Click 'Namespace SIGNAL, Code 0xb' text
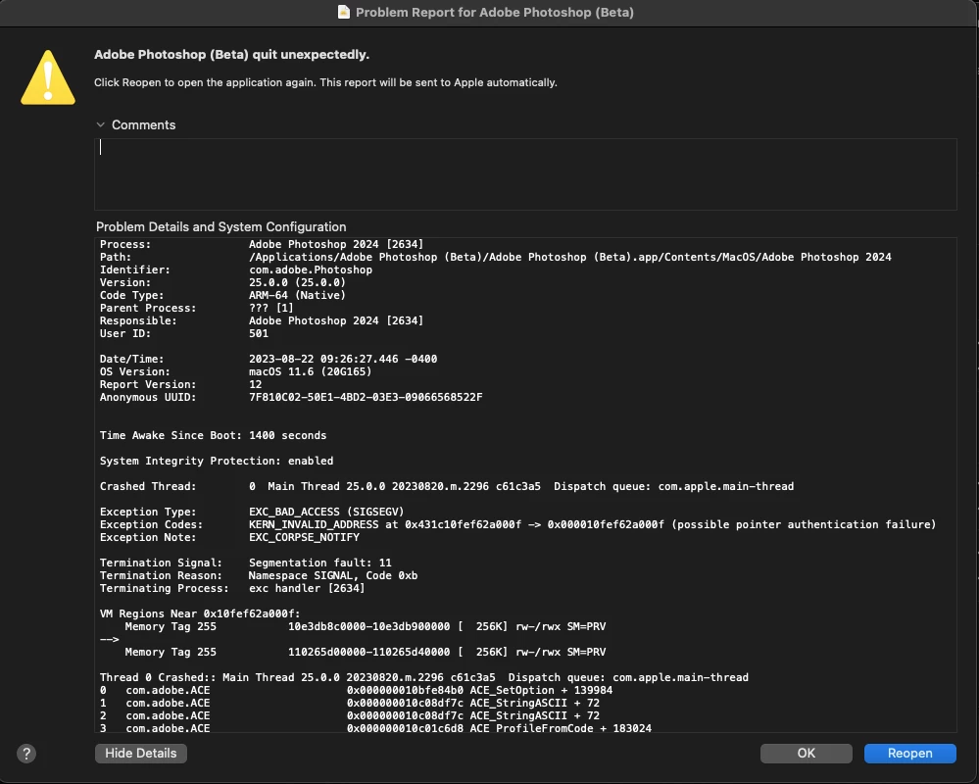This screenshot has width=979, height=784. (333, 575)
